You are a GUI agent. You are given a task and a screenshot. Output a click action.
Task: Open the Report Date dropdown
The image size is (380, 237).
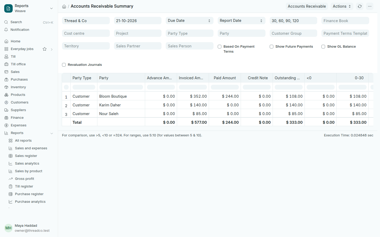tap(241, 21)
